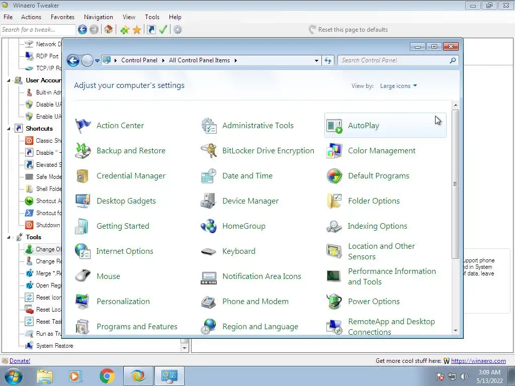
Task: Open address bar history dropdown in Control Panel
Action: (316, 60)
